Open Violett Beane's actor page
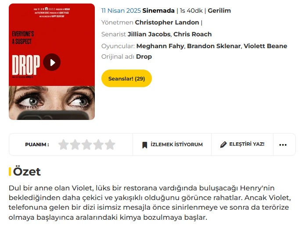The height and width of the screenshot is (232, 302). pos(266,46)
